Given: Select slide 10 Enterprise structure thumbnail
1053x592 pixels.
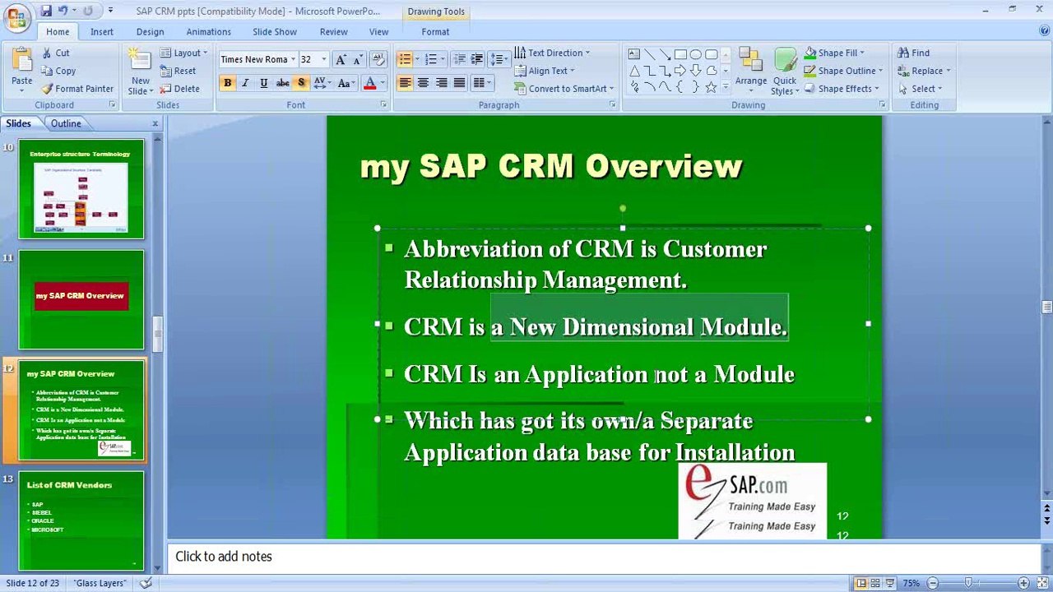Looking at the screenshot, I should [81, 189].
